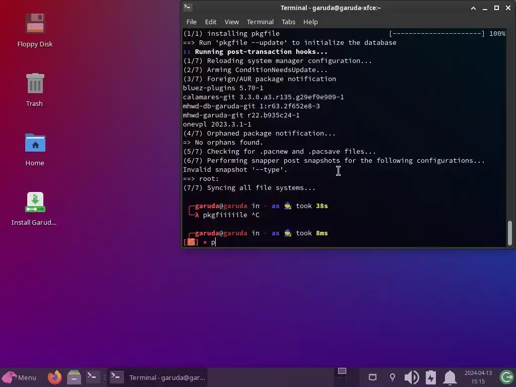
Task: Click the clock showing 2024-04-13 15:15
Action: coord(478,377)
